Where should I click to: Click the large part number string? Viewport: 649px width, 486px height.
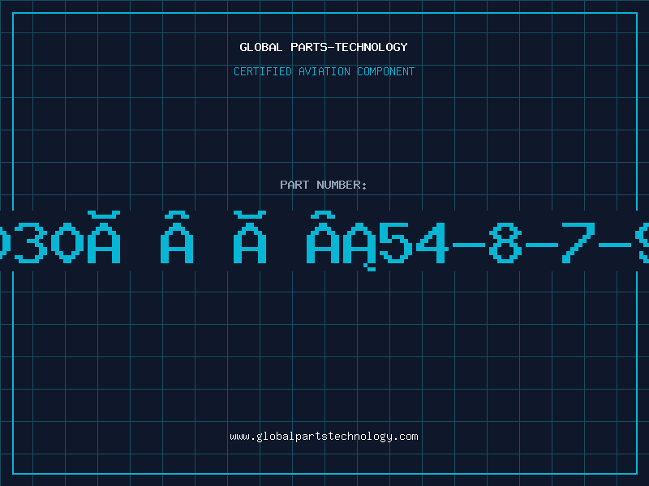coord(324,241)
